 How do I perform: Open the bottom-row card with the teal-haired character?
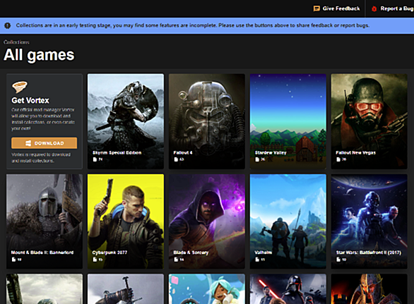pos(207,289)
